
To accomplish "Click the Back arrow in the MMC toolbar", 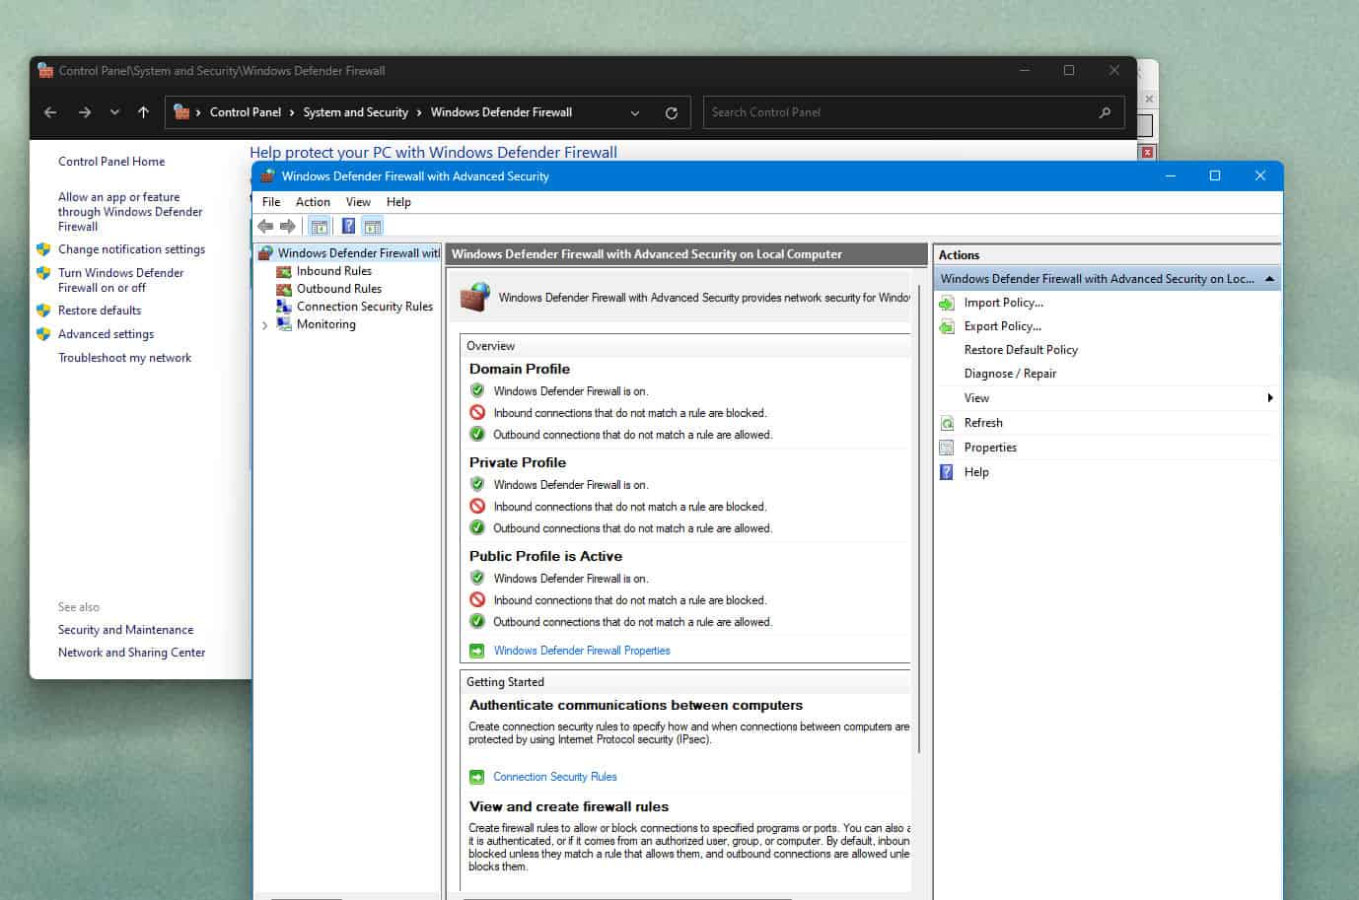I will click(265, 227).
